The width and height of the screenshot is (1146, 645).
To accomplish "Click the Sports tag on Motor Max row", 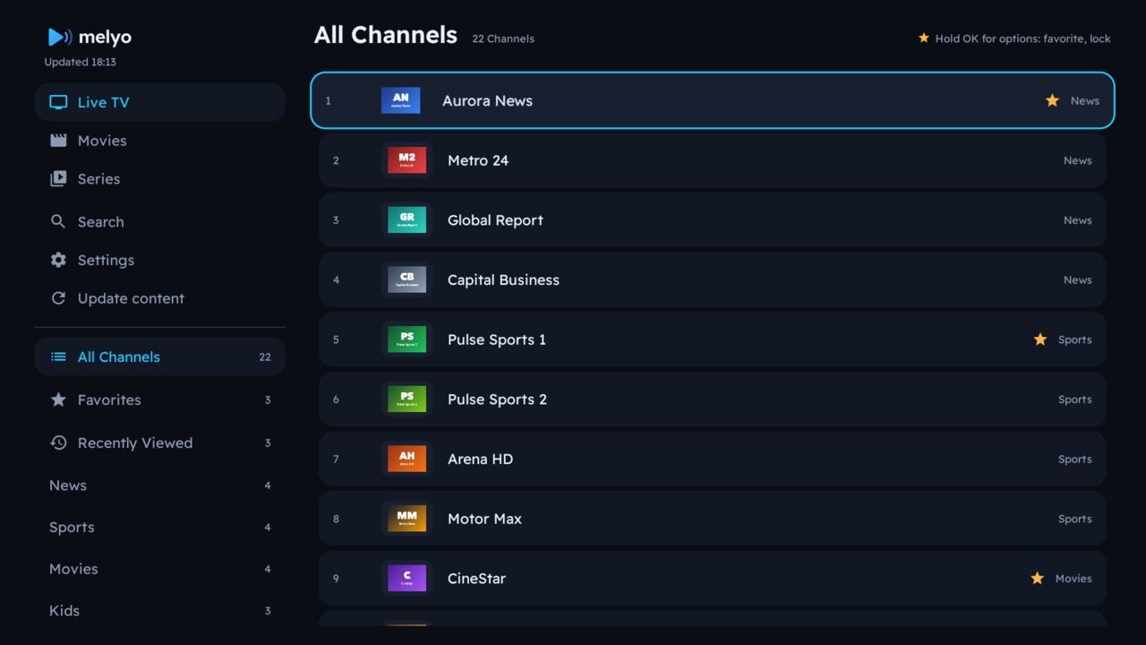I will click(x=1074, y=519).
